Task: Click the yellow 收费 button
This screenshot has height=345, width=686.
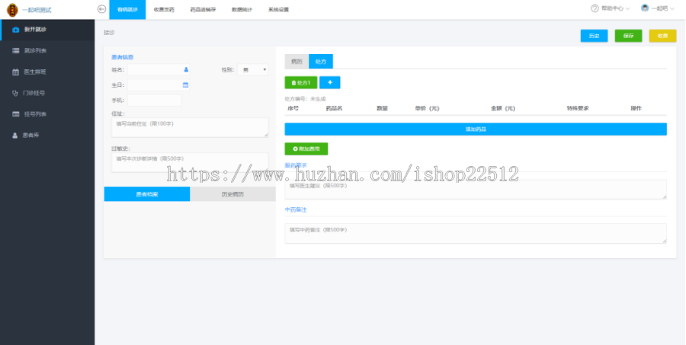Action: coord(662,36)
